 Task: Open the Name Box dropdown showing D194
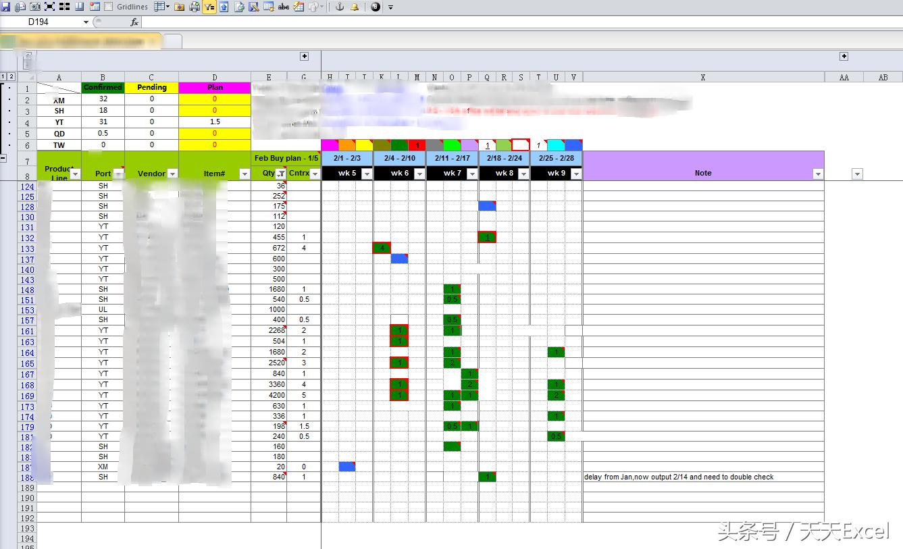(86, 22)
